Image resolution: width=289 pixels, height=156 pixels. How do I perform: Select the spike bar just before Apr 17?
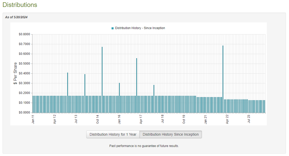[x=137, y=85]
